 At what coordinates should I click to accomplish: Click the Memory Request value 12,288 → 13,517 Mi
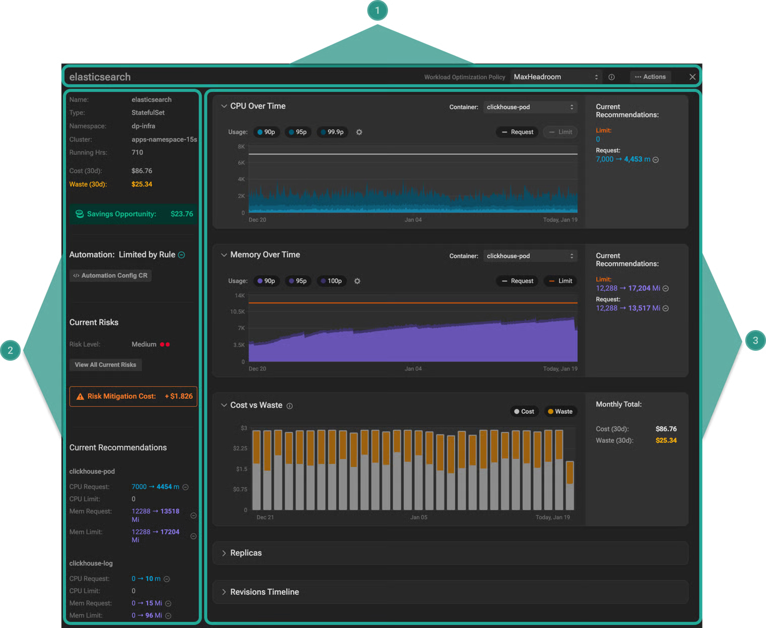tap(628, 308)
